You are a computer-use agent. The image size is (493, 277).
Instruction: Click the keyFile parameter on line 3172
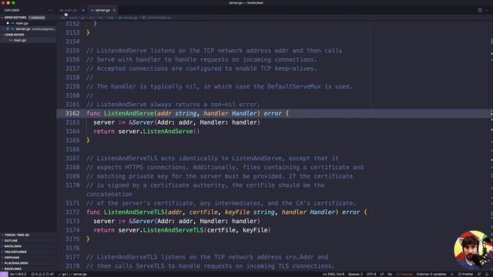click(237, 212)
